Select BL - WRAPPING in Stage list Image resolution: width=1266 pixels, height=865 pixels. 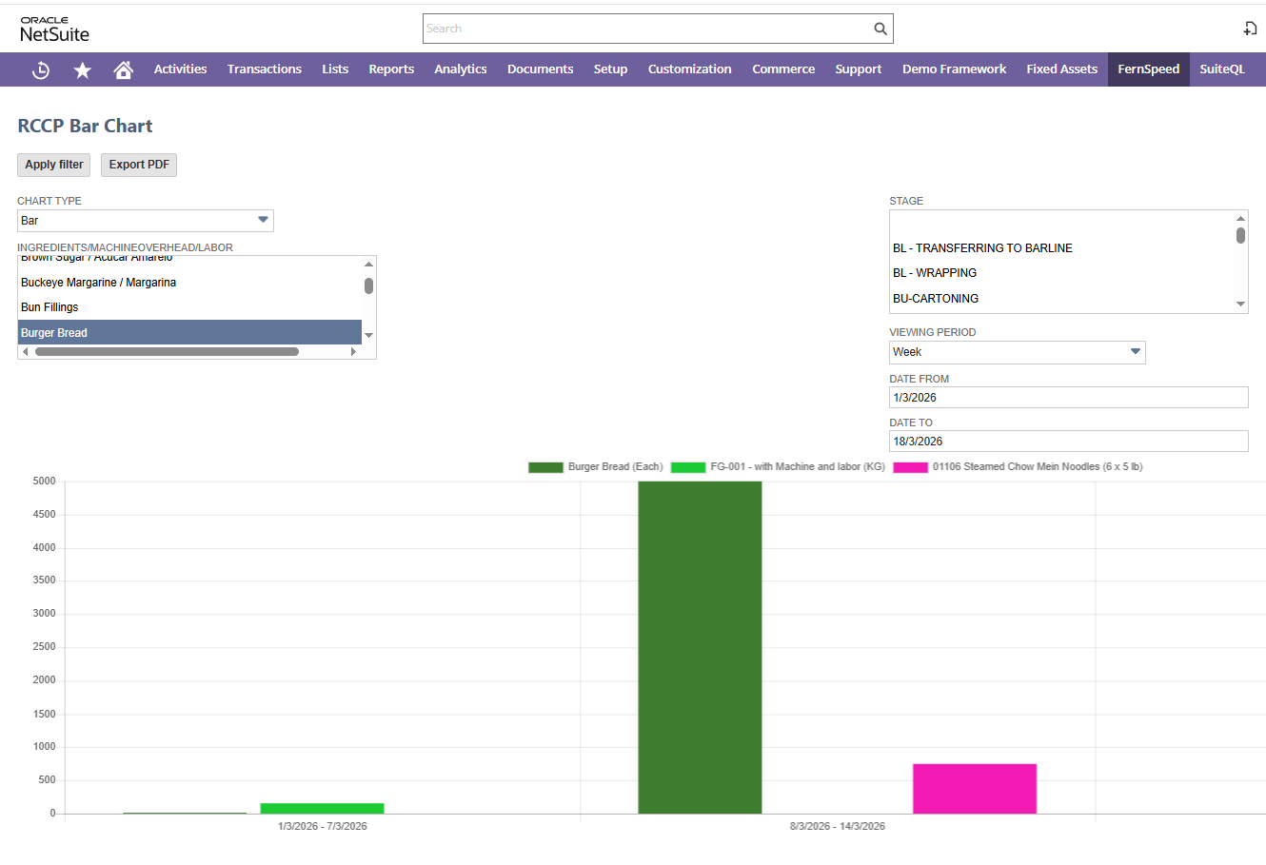pyautogui.click(x=935, y=273)
